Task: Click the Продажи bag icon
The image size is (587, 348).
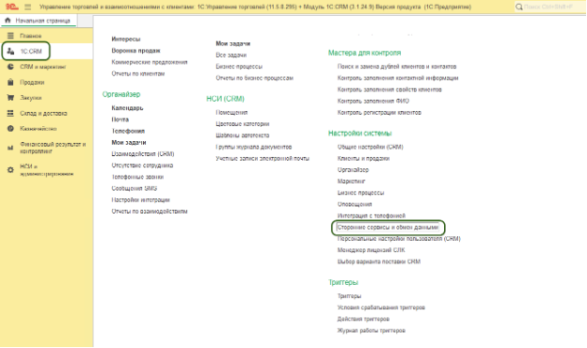Action: [10, 82]
